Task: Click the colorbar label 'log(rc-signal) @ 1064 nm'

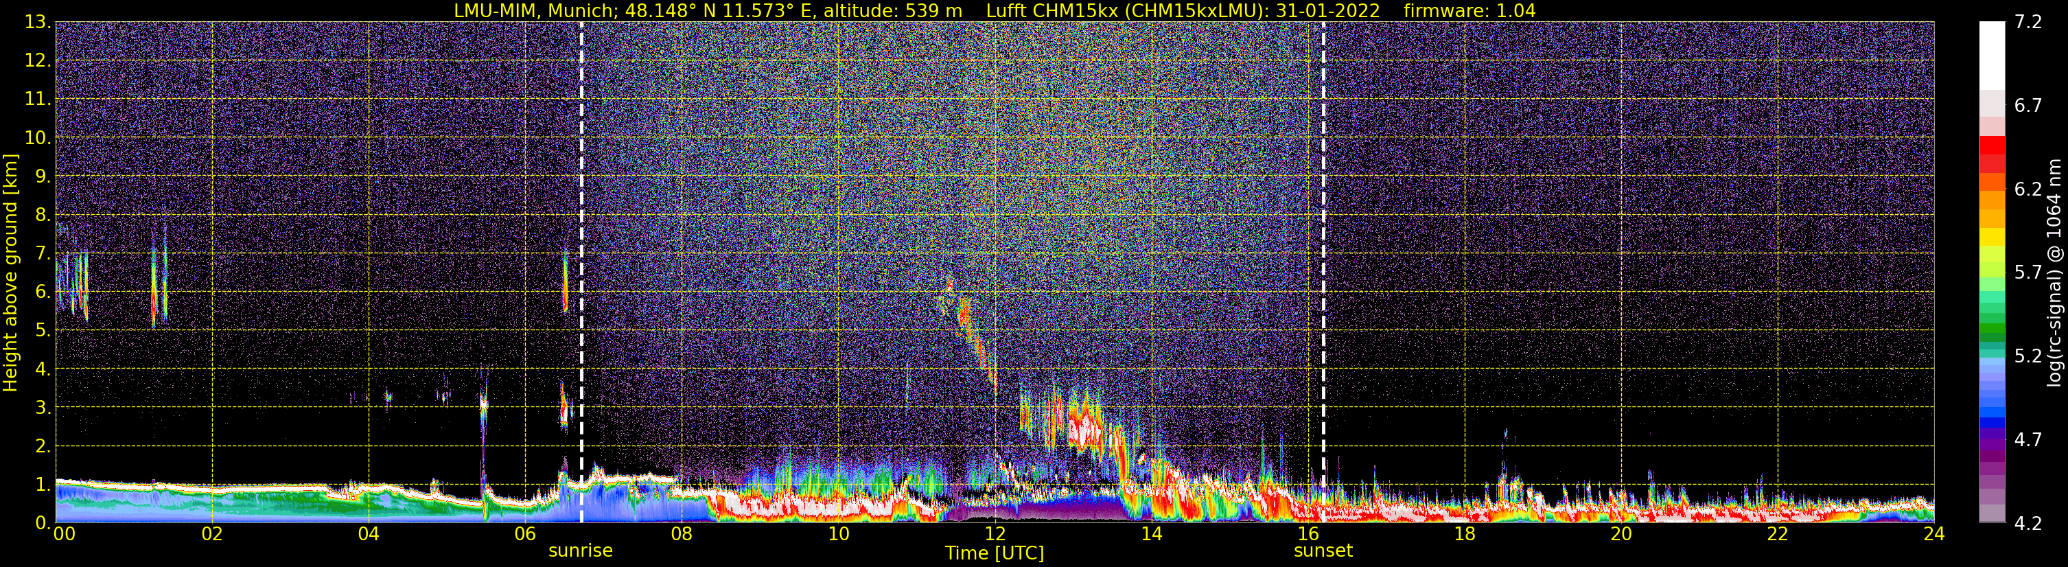Action: pyautogui.click(x=2054, y=273)
